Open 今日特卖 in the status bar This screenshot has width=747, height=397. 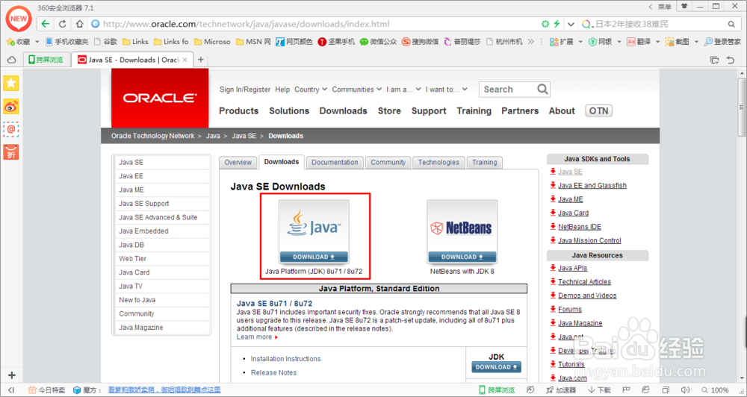pyautogui.click(x=46, y=390)
